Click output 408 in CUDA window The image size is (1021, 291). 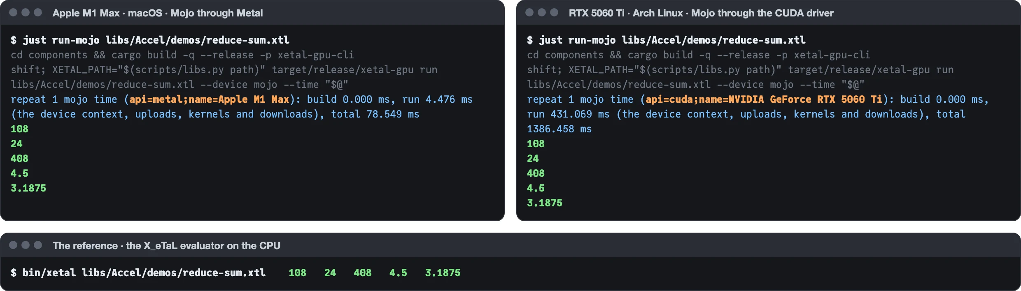point(536,173)
